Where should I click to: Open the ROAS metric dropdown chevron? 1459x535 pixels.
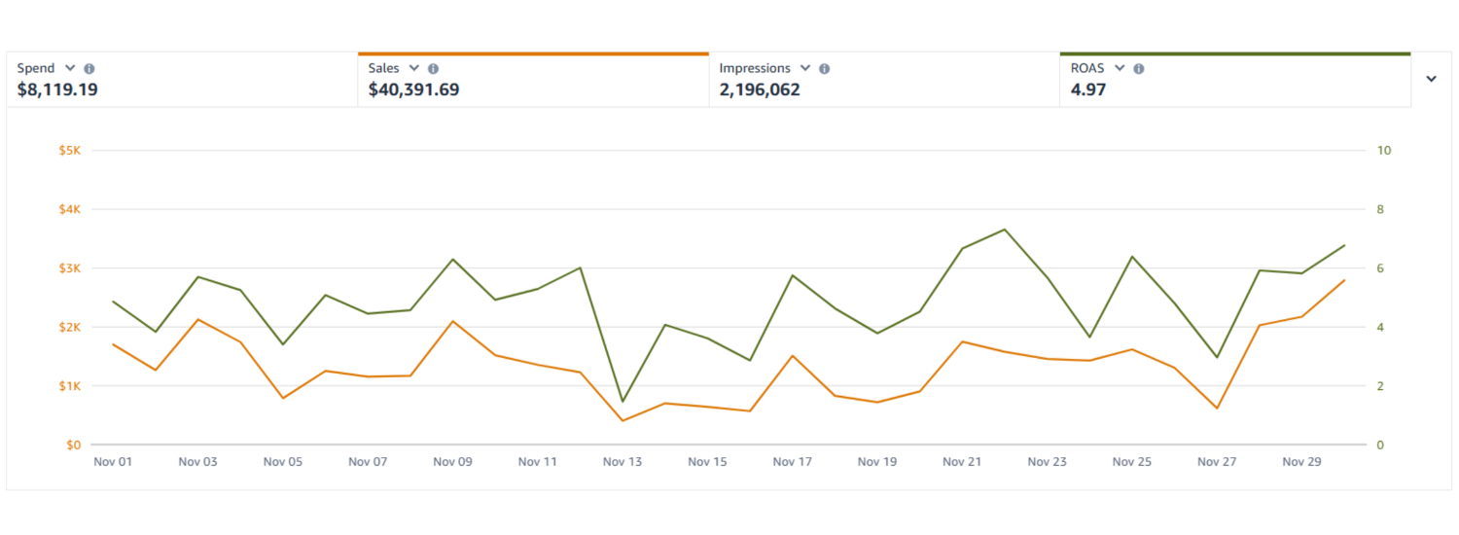point(1120,68)
